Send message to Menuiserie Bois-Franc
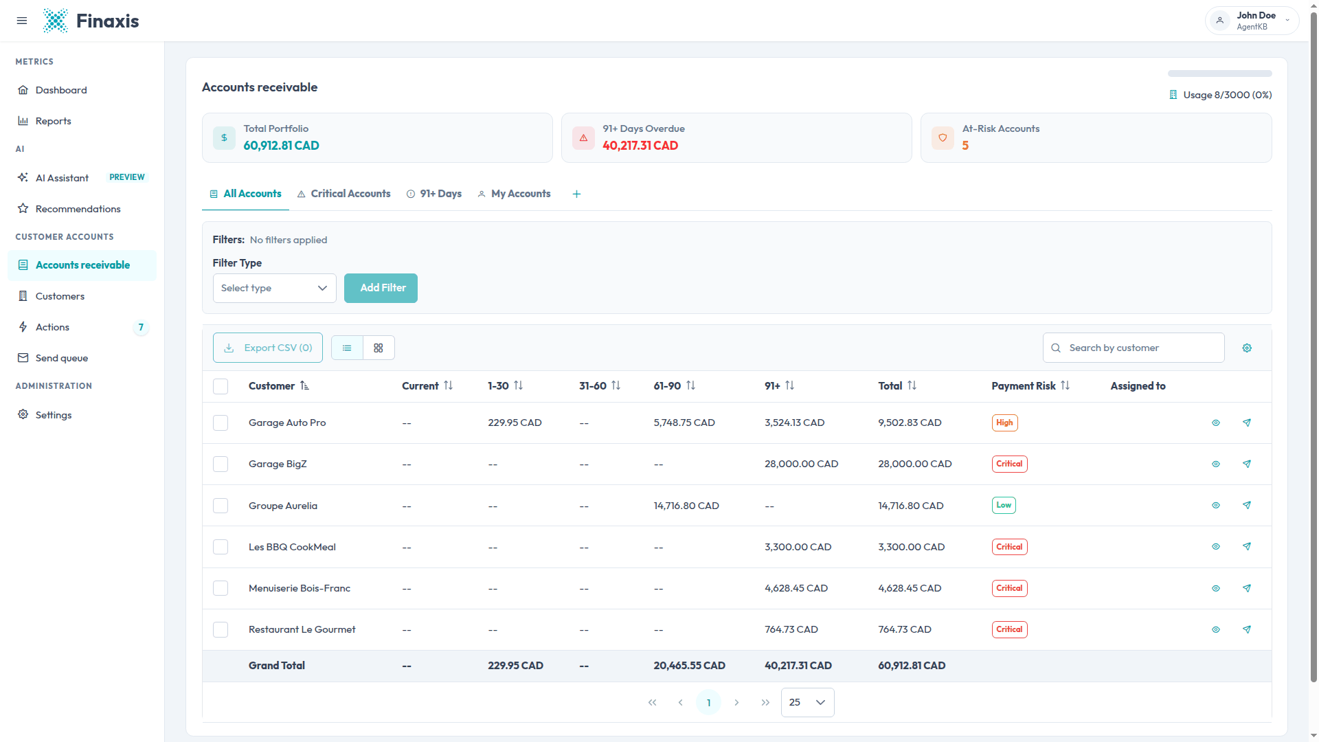 point(1247,589)
